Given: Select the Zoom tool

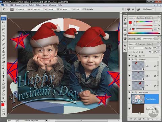Looking at the screenshot, I should pyautogui.click(x=3, y=98).
